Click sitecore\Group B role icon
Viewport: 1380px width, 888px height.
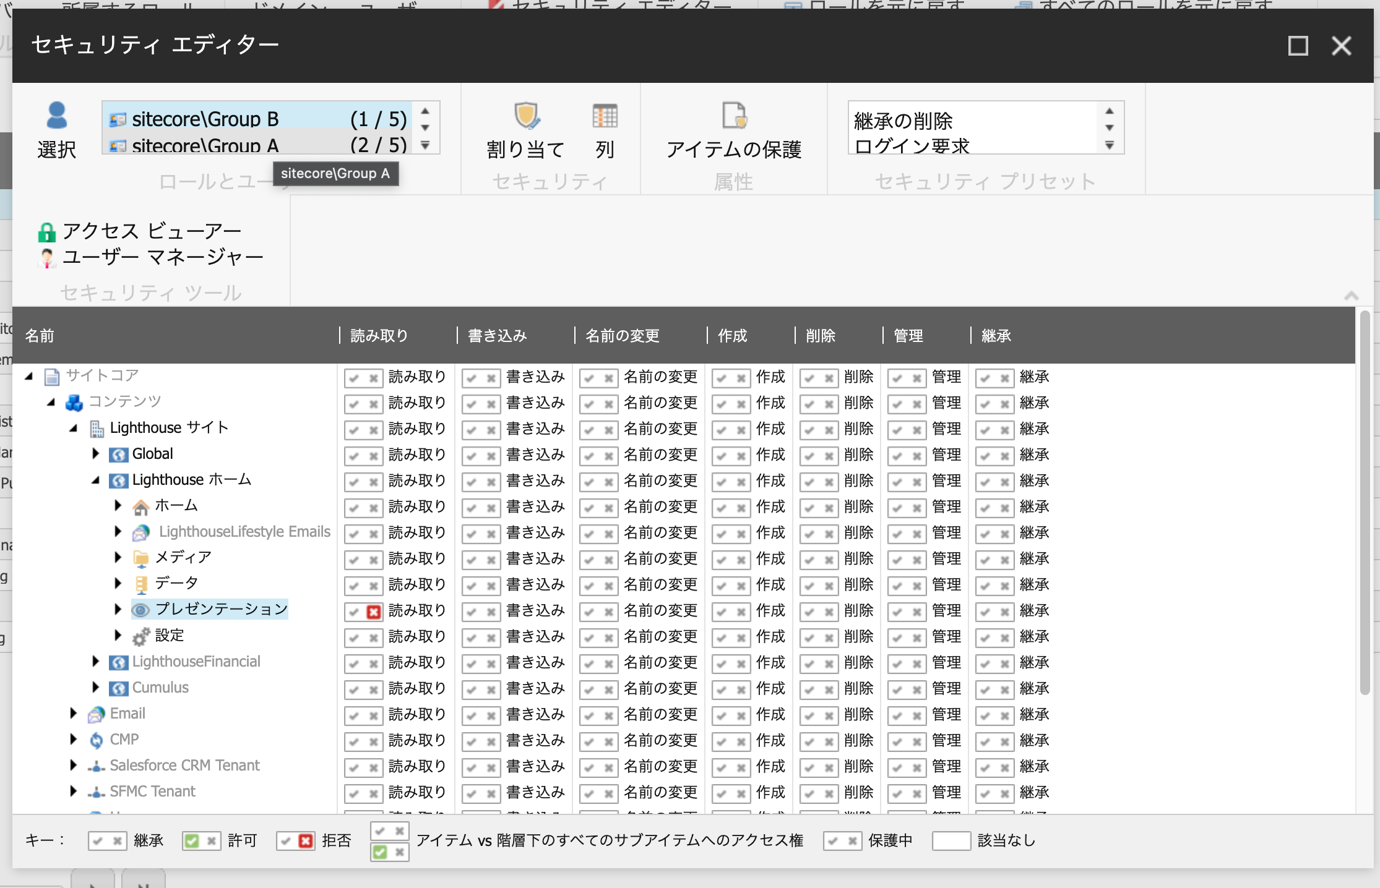coord(118,119)
